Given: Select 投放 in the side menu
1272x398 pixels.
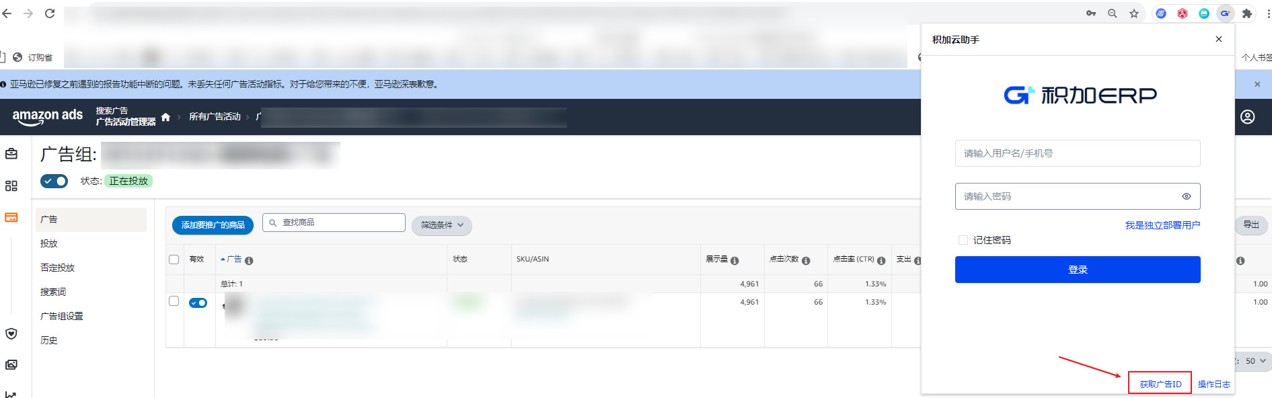Looking at the screenshot, I should (x=49, y=243).
